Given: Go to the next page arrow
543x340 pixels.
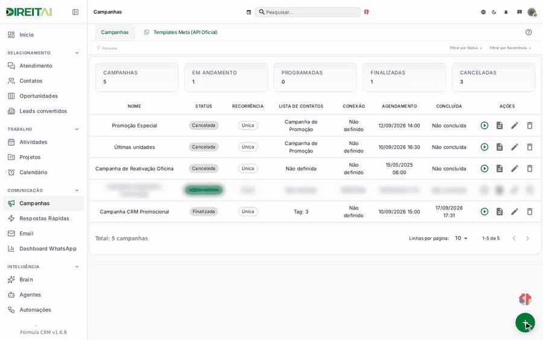Looking at the screenshot, I should tap(527, 238).
